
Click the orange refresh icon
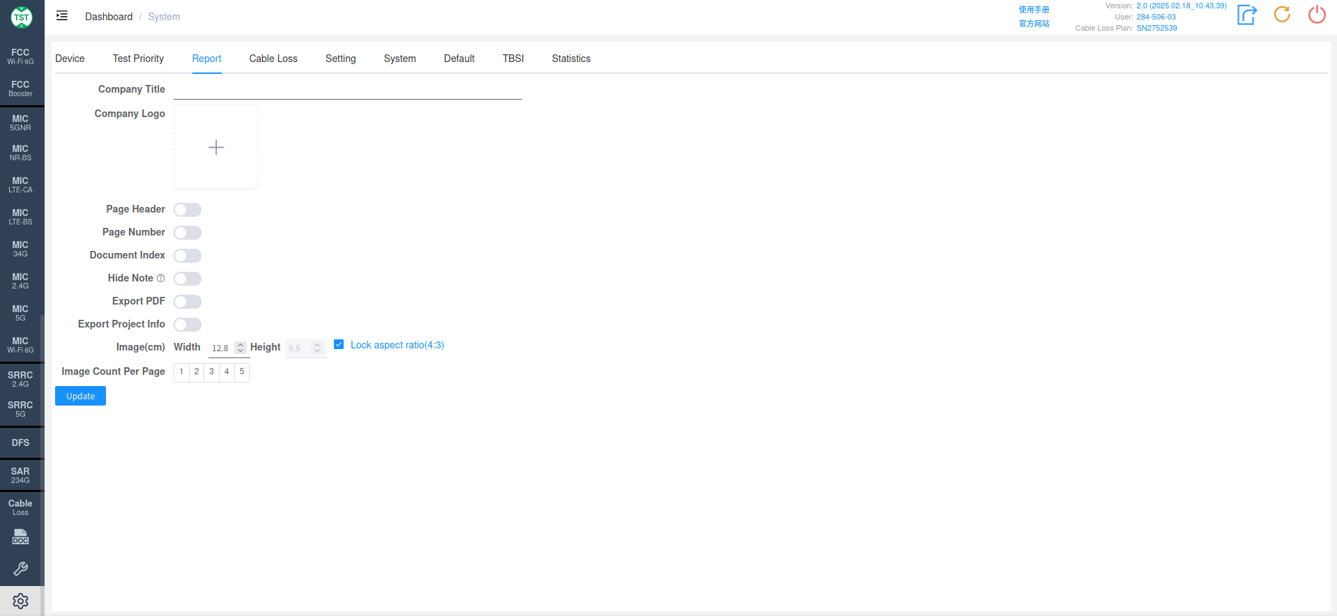1282,15
